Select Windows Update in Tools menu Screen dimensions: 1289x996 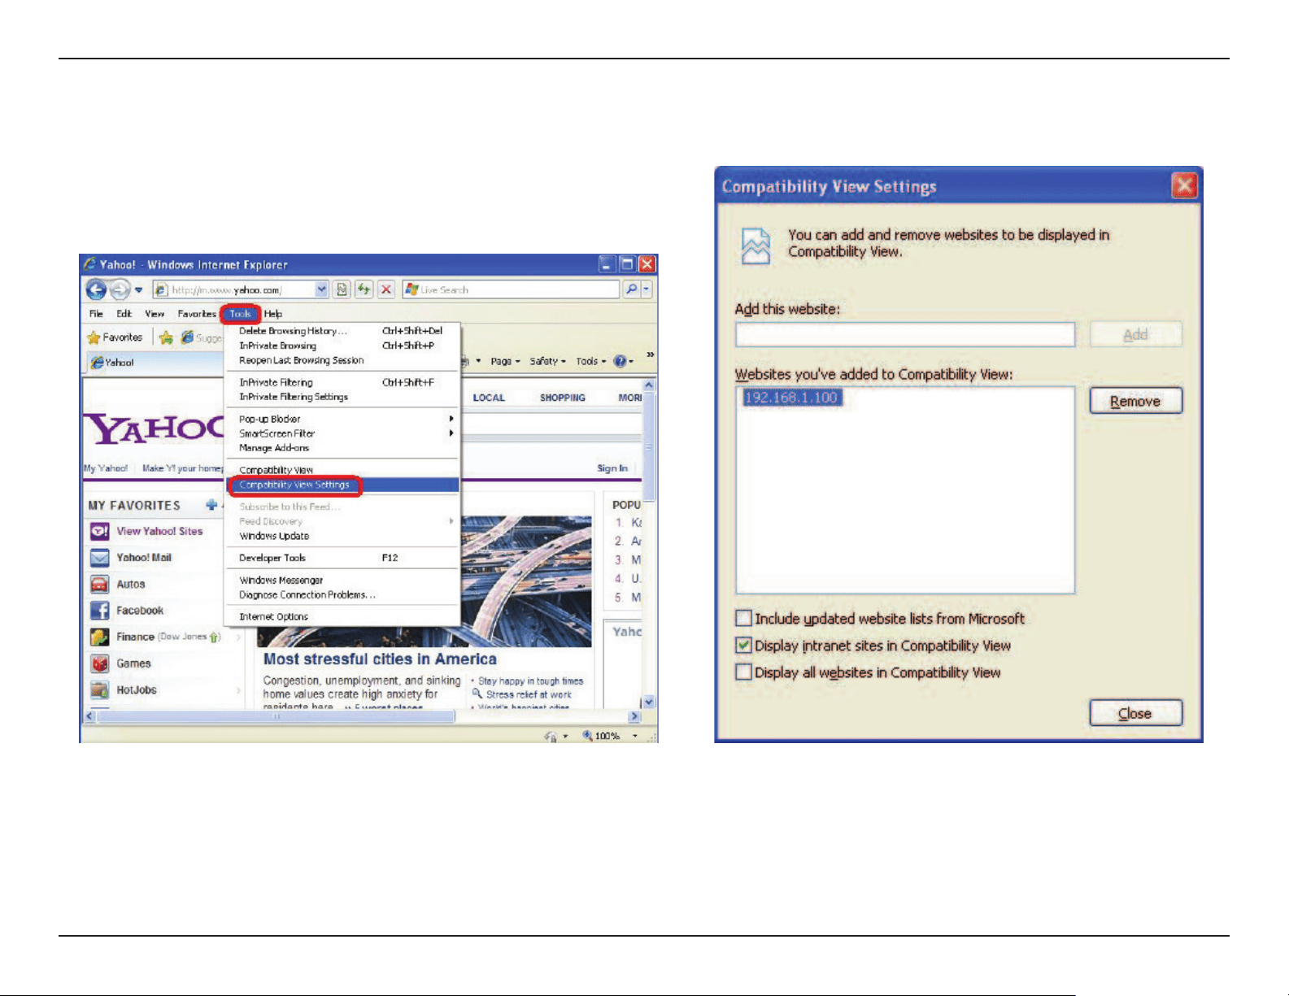pos(342,536)
